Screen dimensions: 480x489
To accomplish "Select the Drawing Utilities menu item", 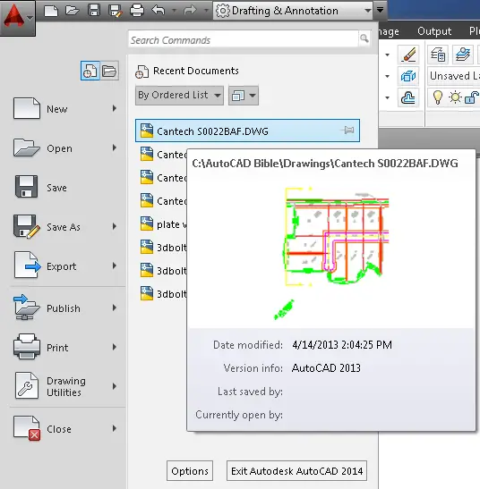I will coord(64,386).
